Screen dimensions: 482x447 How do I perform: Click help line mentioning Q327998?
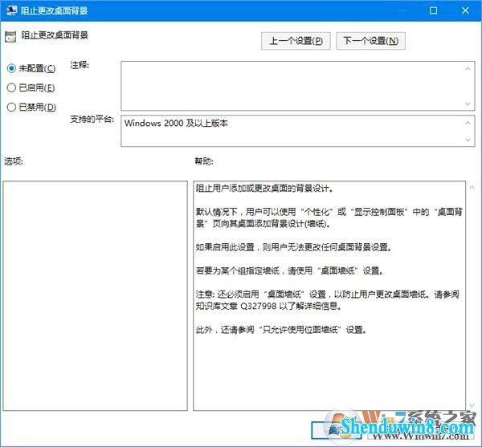pos(269,306)
